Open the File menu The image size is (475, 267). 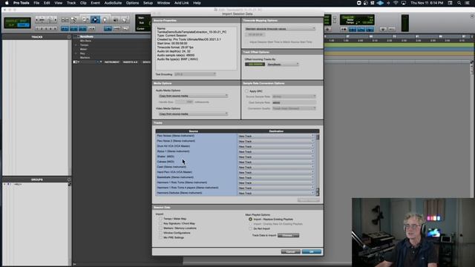pyautogui.click(x=36, y=3)
